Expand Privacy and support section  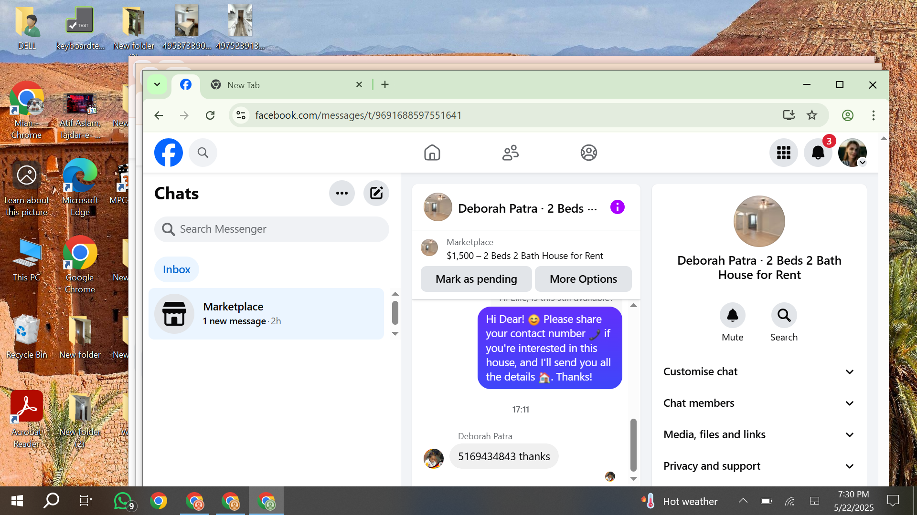pos(758,466)
